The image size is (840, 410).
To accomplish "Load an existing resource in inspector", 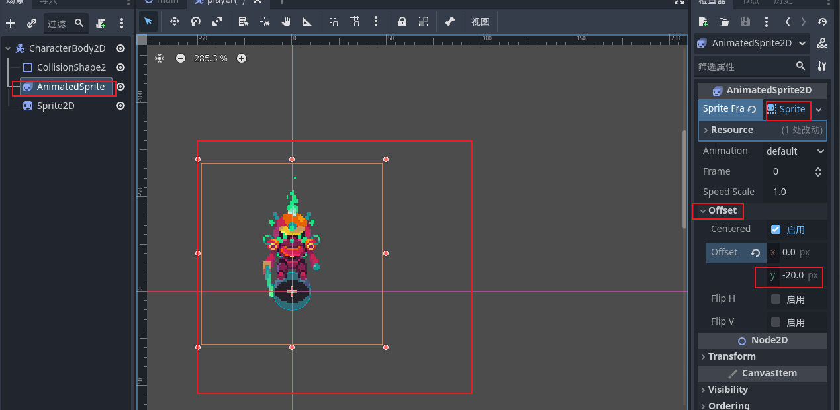I will coord(724,22).
